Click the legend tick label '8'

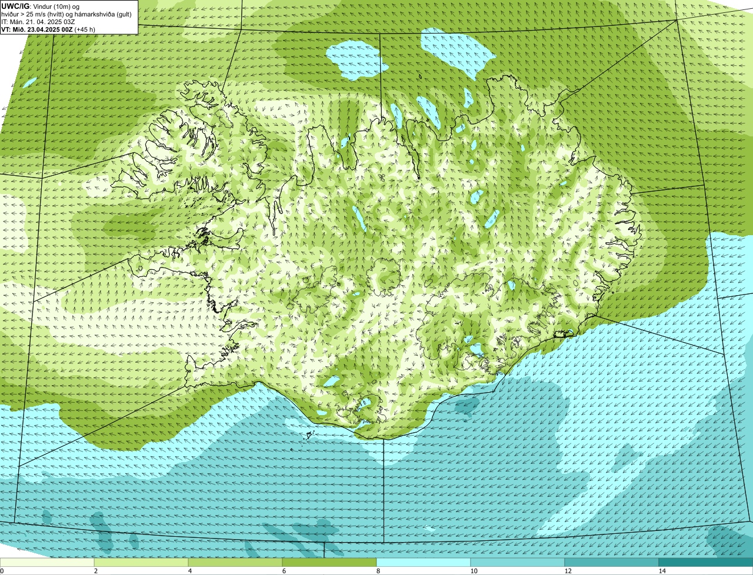click(378, 571)
